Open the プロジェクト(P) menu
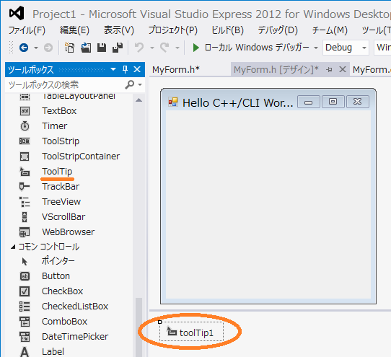The height and width of the screenshot is (357, 391). point(173,30)
